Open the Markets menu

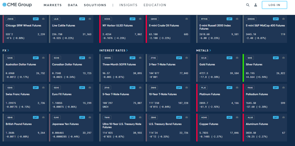click(53, 5)
